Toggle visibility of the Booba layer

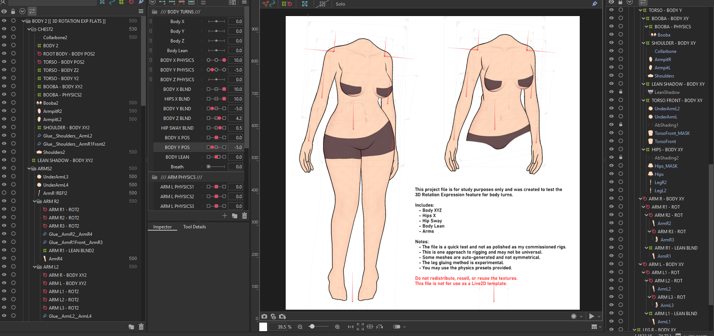tap(611, 35)
